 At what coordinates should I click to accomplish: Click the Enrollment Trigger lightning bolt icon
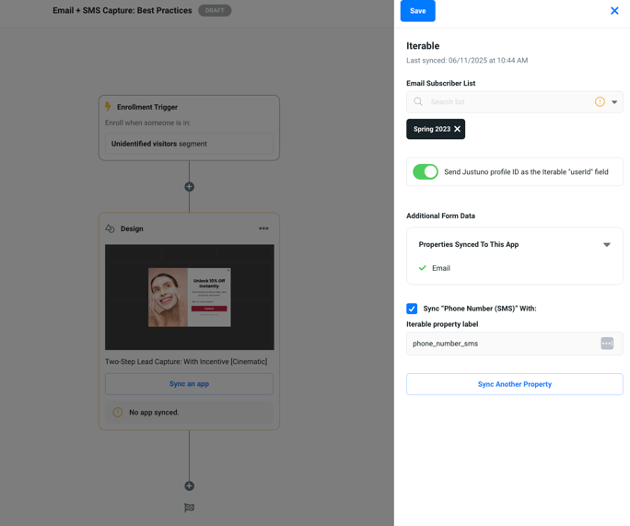point(109,107)
